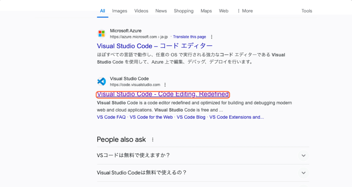Switch to the Videos tab
The width and height of the screenshot is (352, 187).
click(141, 11)
